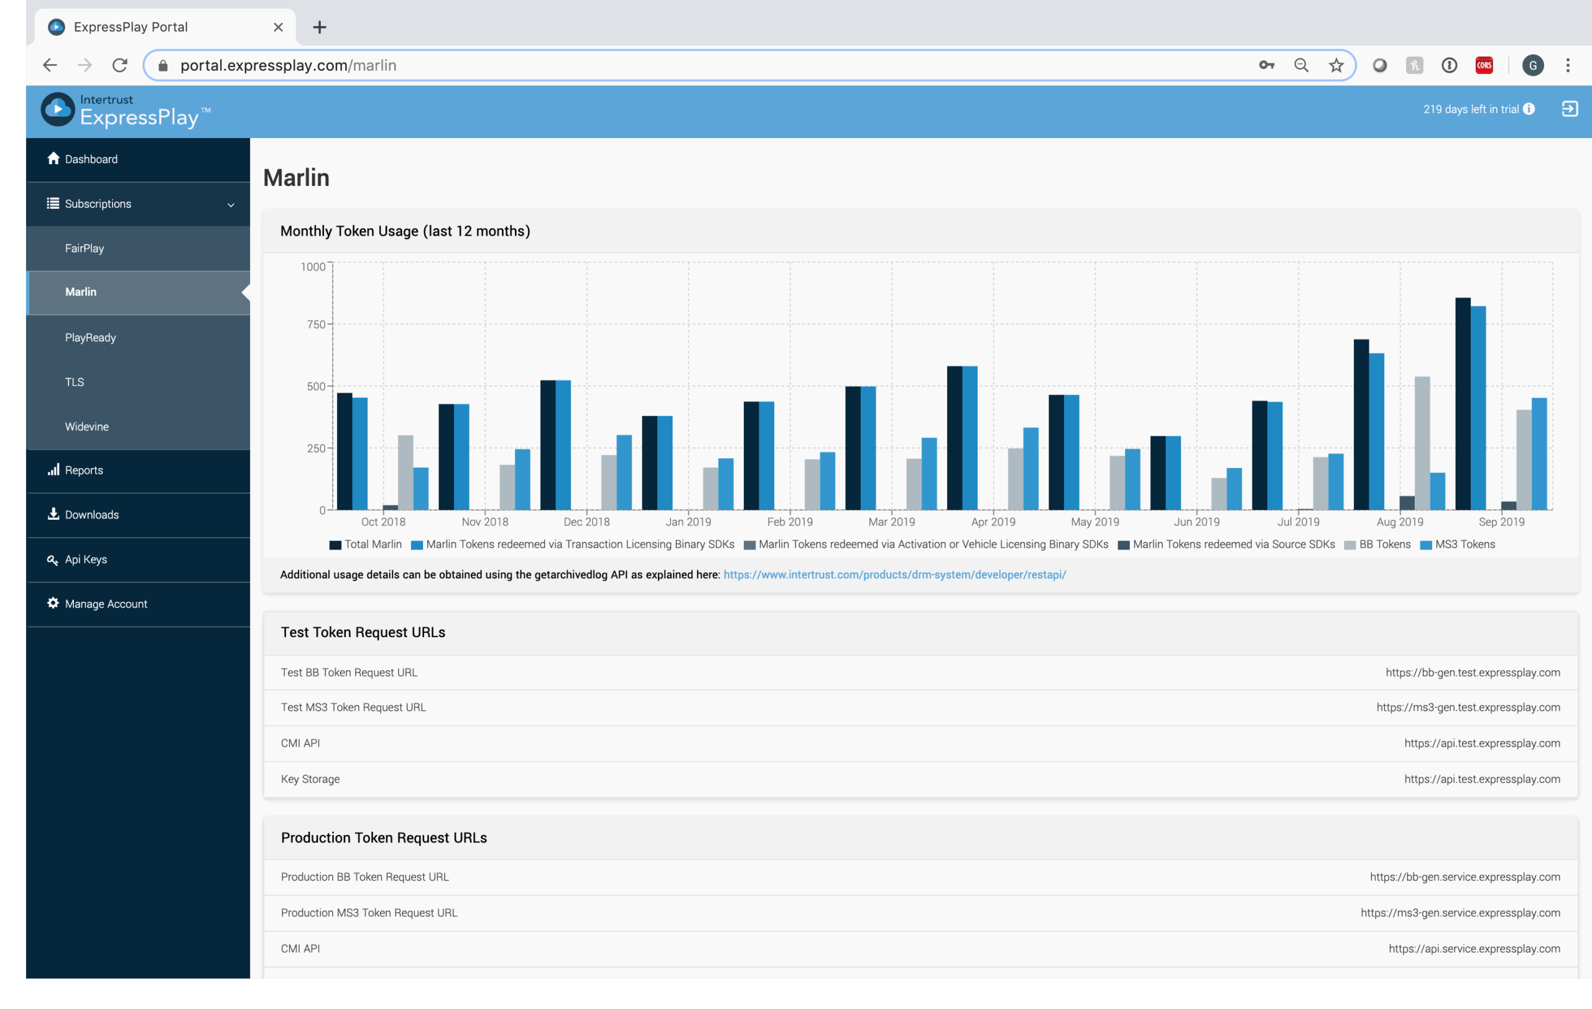Click the zoom magnifier icon in address bar

pyautogui.click(x=1301, y=65)
